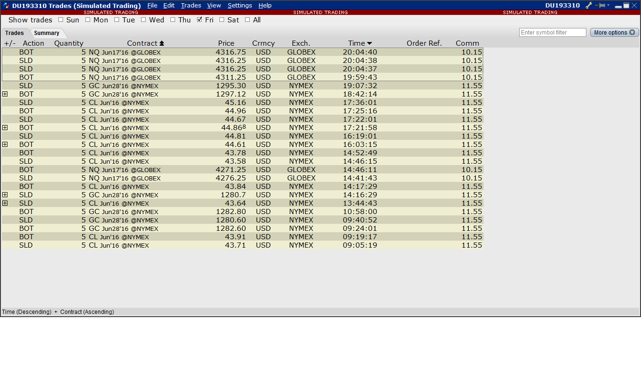
Task: Tick the Mon checkbox
Action: click(x=88, y=20)
